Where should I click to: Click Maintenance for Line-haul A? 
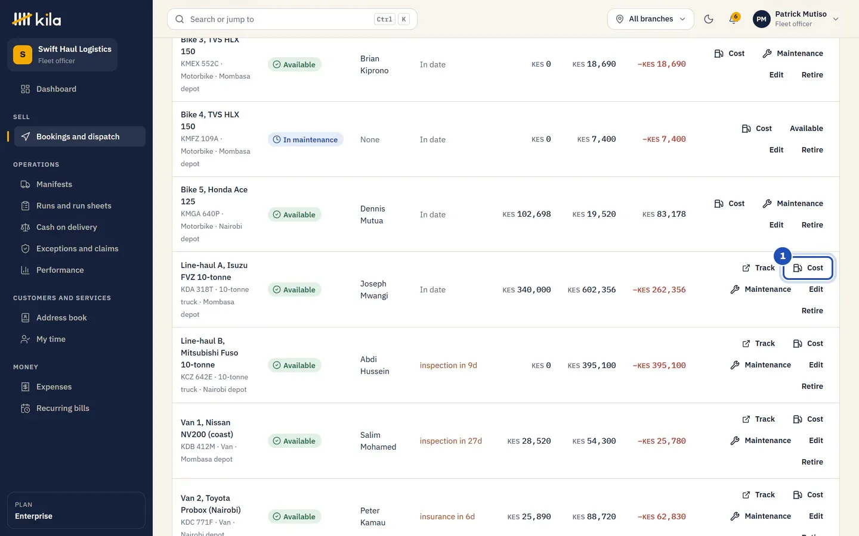761,289
